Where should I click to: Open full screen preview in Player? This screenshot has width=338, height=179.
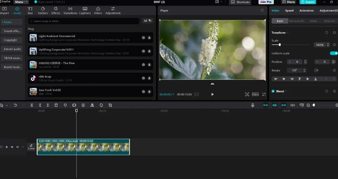[264, 94]
